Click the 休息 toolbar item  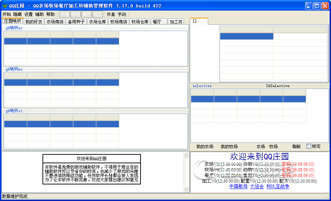111,14
